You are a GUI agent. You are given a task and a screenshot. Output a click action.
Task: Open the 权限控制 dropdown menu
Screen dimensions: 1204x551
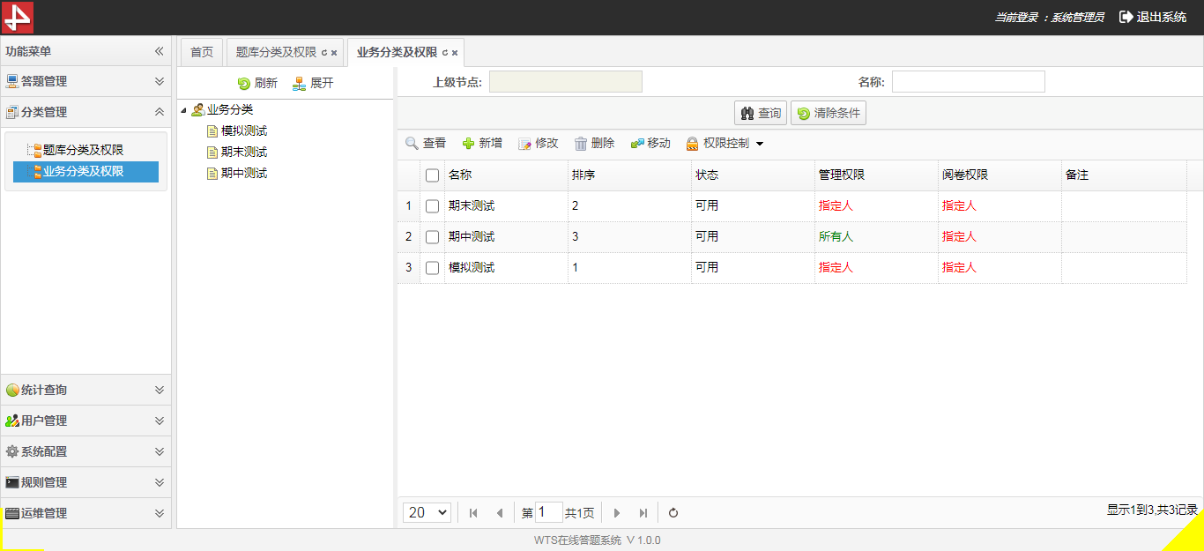coord(725,144)
